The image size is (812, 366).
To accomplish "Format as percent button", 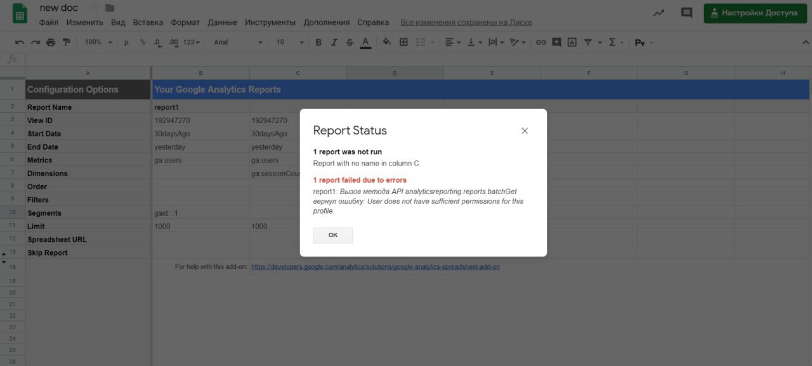I will point(143,42).
